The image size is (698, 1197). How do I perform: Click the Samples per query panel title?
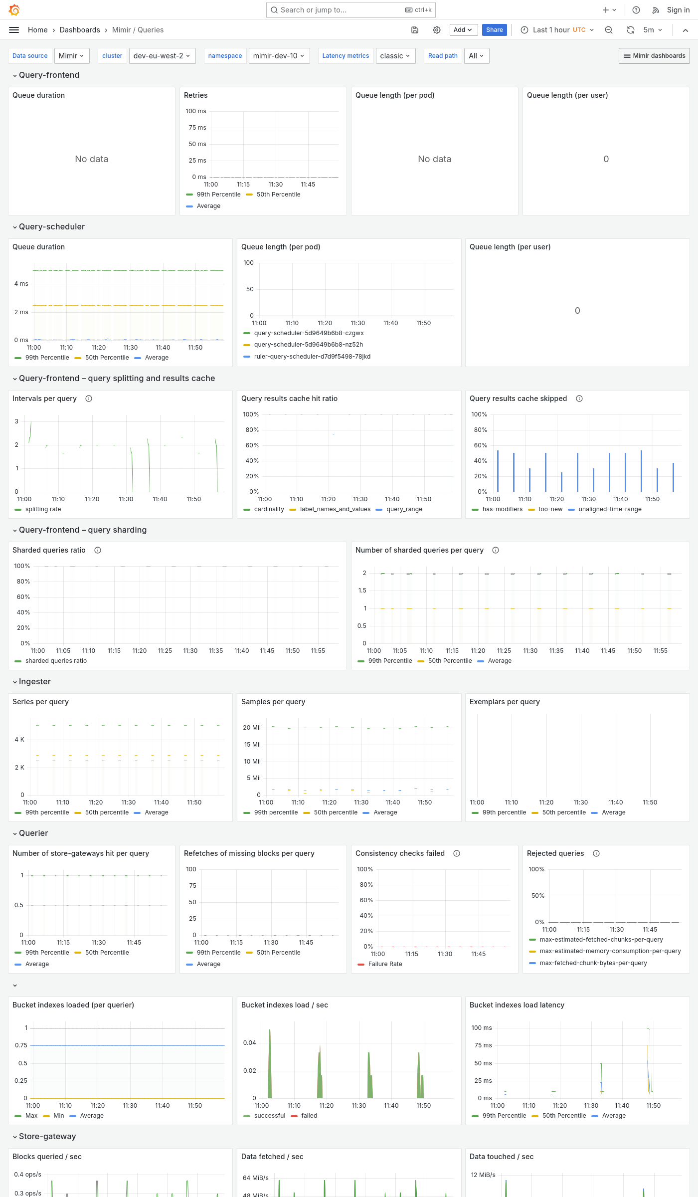[273, 702]
